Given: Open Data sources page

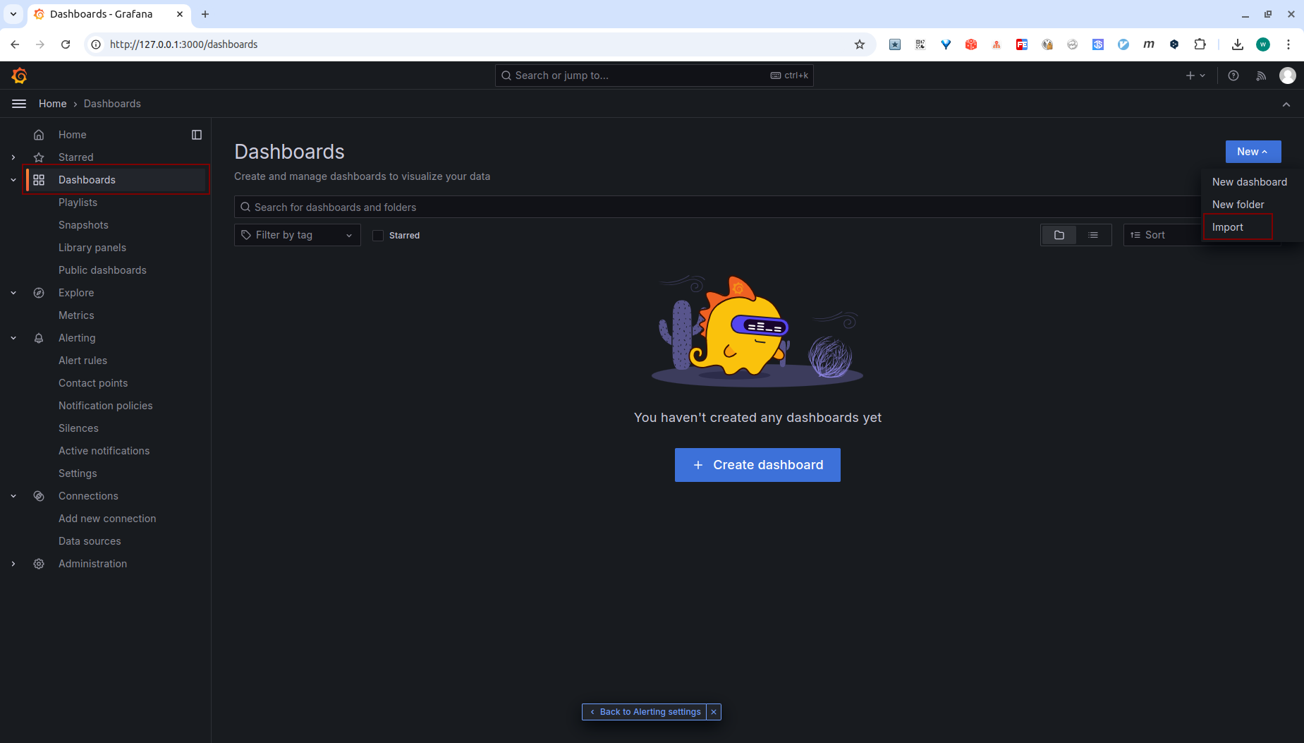Looking at the screenshot, I should point(90,541).
